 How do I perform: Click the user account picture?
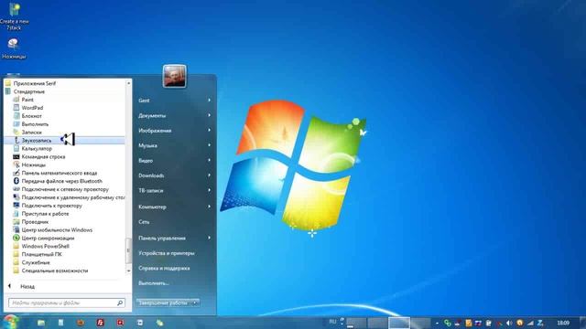pyautogui.click(x=175, y=76)
